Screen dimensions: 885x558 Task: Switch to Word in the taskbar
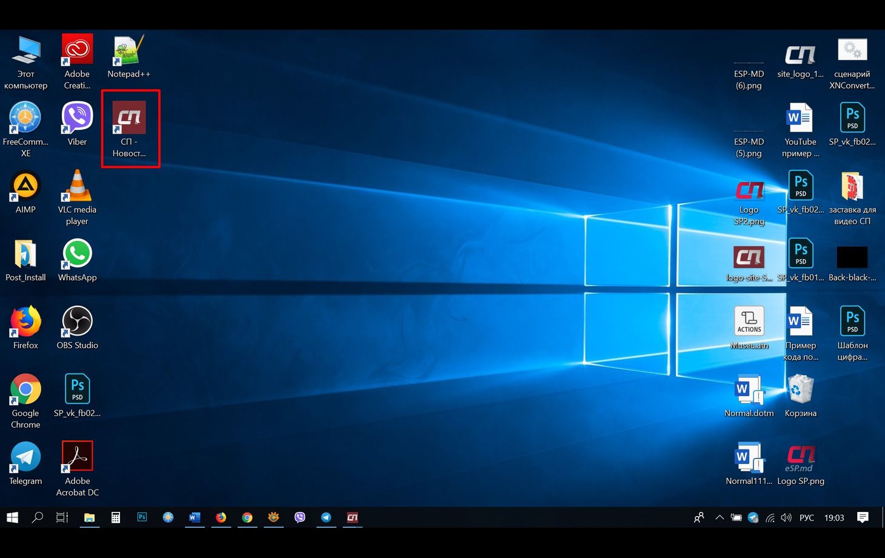(195, 517)
